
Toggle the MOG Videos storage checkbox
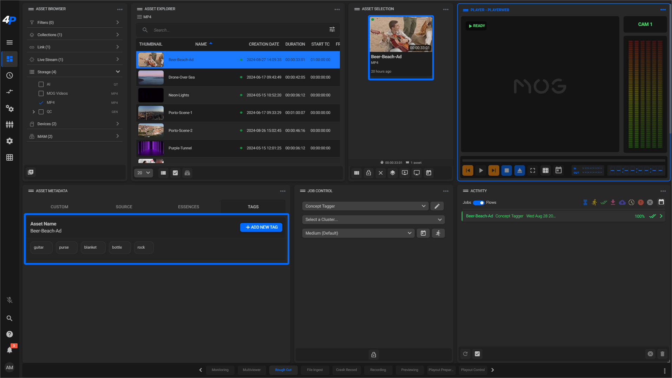point(41,93)
